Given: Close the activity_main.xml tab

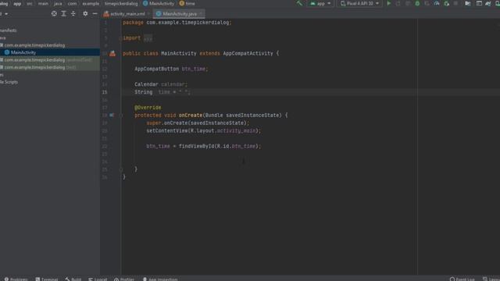Looking at the screenshot, I should (x=148, y=14).
